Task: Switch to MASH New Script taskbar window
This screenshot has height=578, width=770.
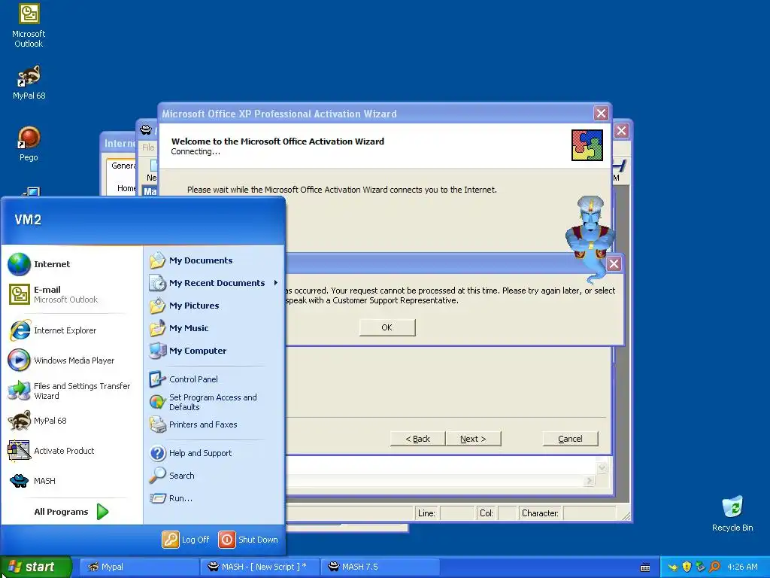Action: click(x=260, y=567)
